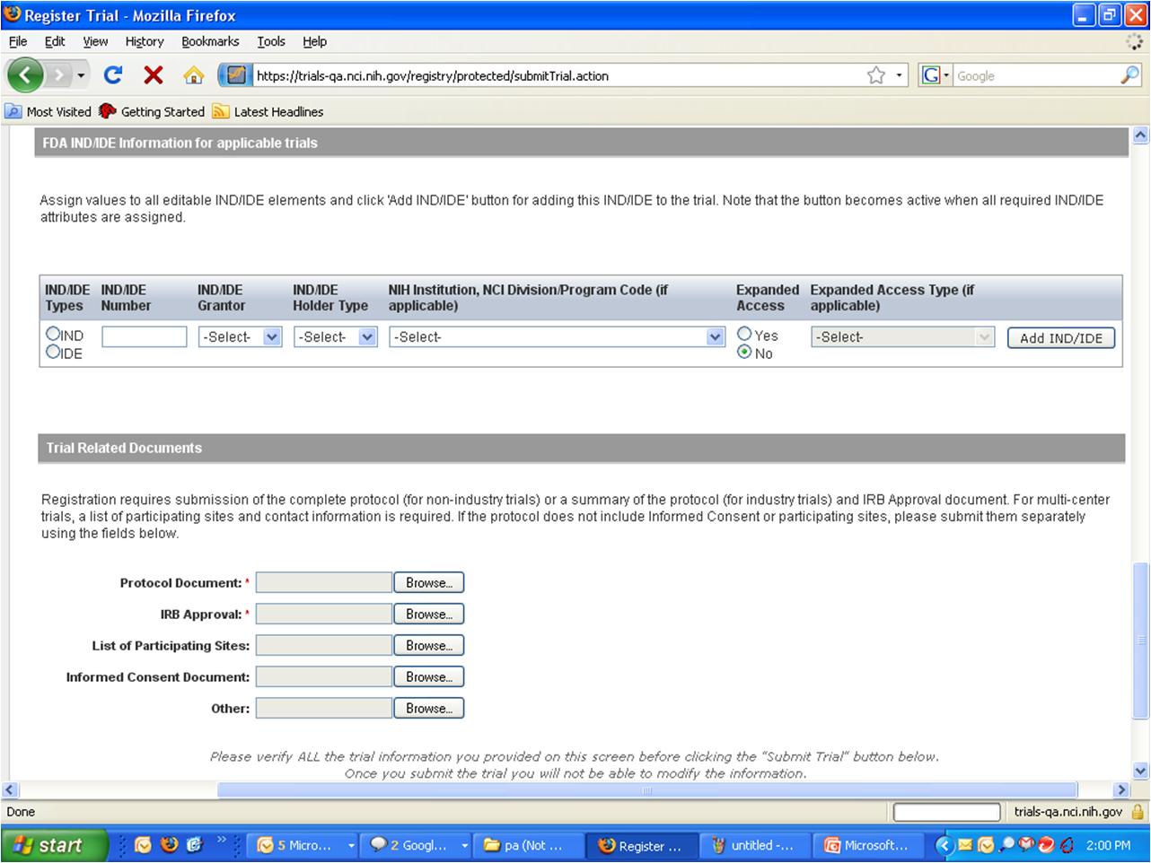Viewport: 1151px width, 863px height.
Task: Open the recent pages history dropdown arrow
Action: 82,76
